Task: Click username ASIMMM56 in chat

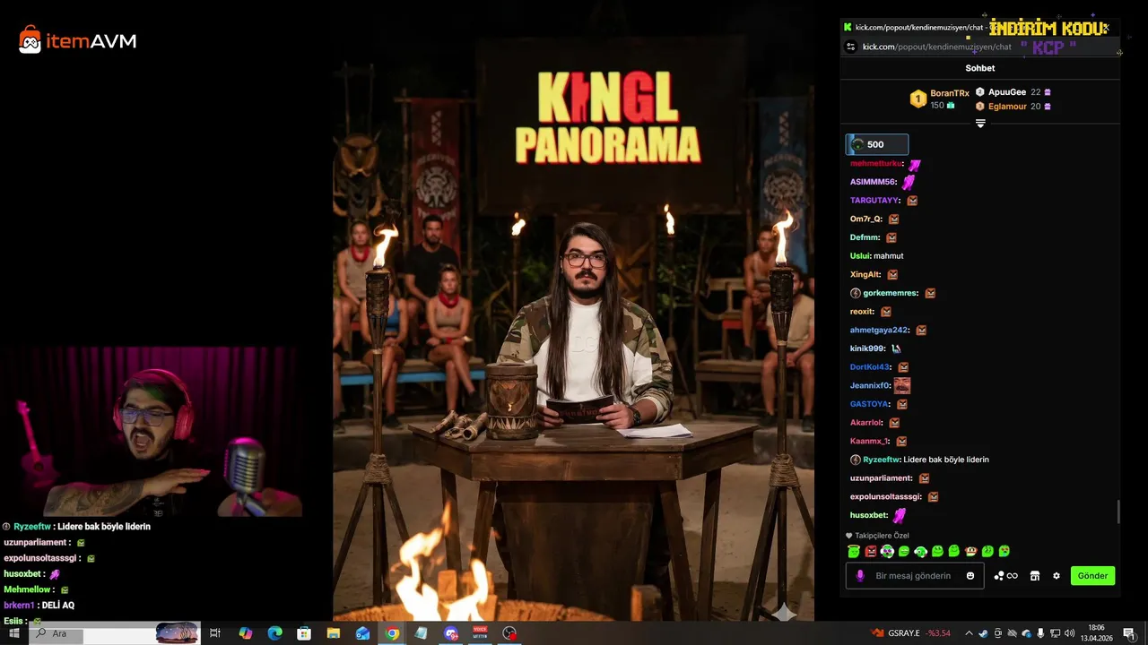Action: [873, 182]
